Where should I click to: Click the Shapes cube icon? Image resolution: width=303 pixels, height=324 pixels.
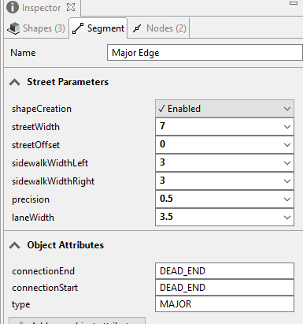13,28
